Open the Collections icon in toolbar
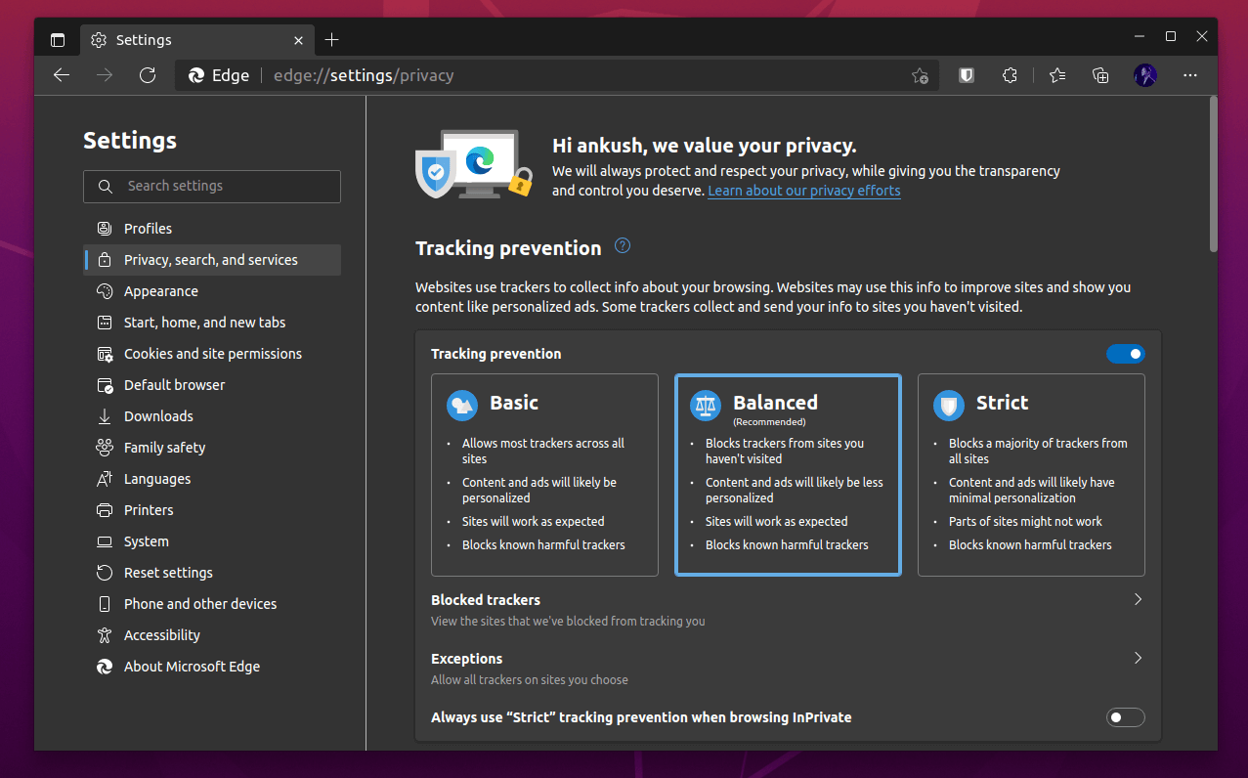Viewport: 1248px width, 778px height. 1100,75
